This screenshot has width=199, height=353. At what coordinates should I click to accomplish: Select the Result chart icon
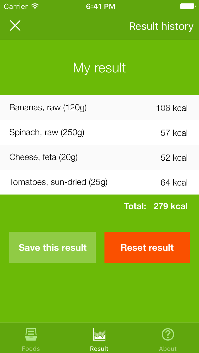99,334
